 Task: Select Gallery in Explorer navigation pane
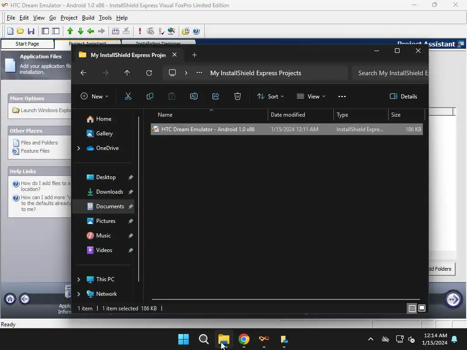click(x=104, y=134)
